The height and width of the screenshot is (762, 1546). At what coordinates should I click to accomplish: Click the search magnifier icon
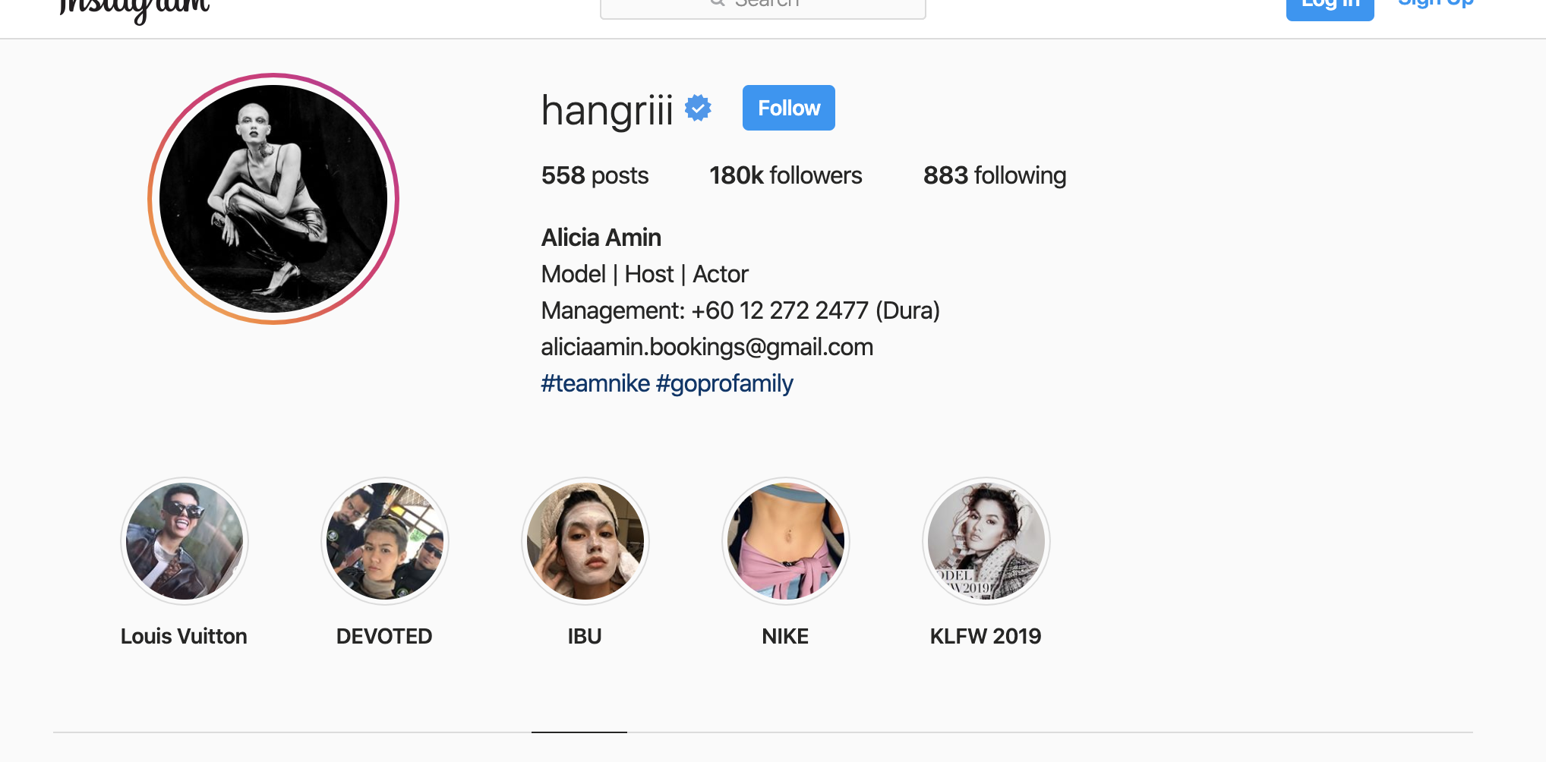click(718, 3)
